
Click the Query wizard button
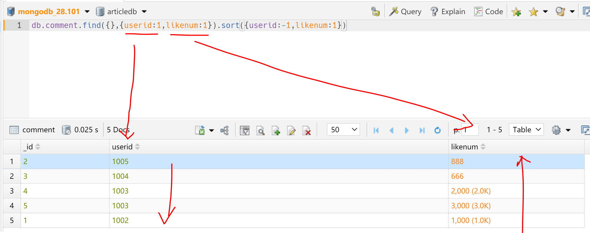(405, 12)
